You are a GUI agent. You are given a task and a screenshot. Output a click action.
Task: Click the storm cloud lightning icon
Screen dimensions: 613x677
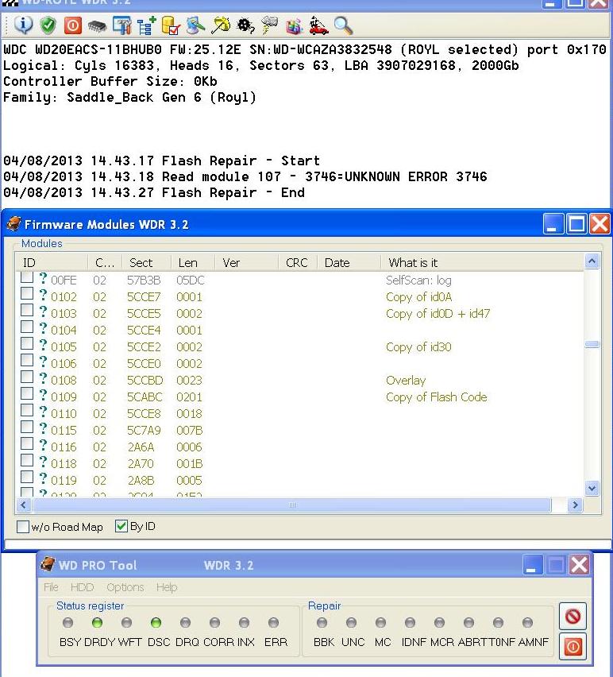(270, 25)
